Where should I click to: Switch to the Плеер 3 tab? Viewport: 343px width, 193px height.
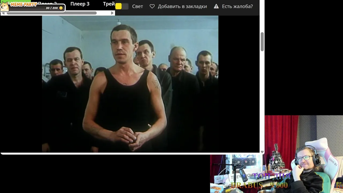point(80,4)
